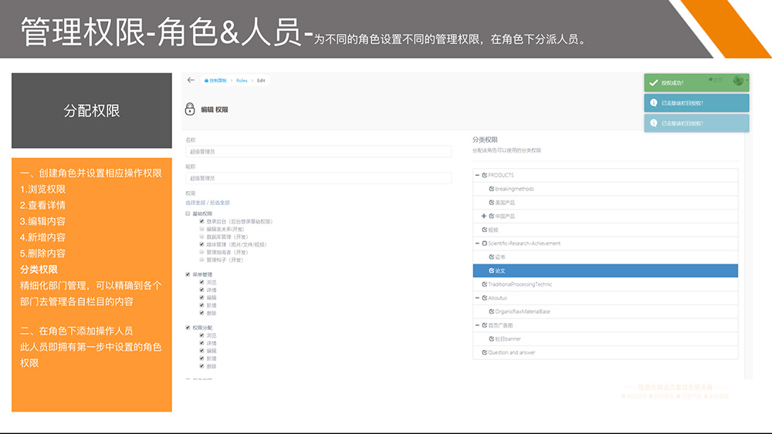Image resolution: width=772 pixels, height=434 pixels.
Task: Open Roles in the breadcrumb
Action: (x=242, y=80)
